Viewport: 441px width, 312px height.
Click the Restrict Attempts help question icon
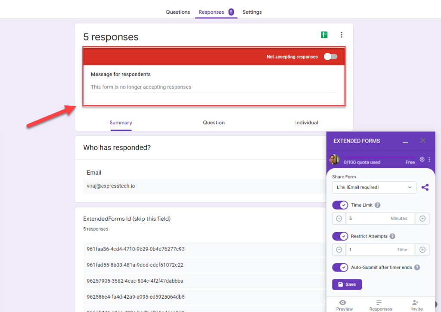tap(392, 236)
